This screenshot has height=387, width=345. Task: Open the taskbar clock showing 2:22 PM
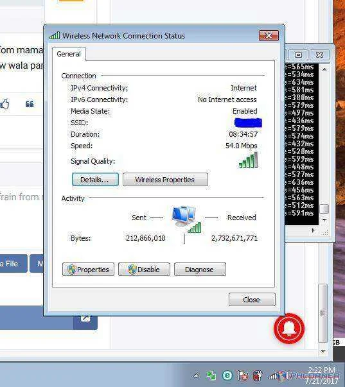click(321, 375)
